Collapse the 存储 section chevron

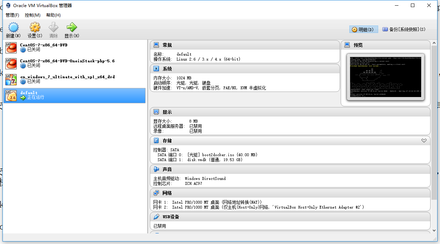(424, 141)
